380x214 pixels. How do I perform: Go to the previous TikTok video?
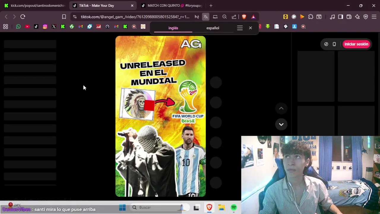point(281,108)
